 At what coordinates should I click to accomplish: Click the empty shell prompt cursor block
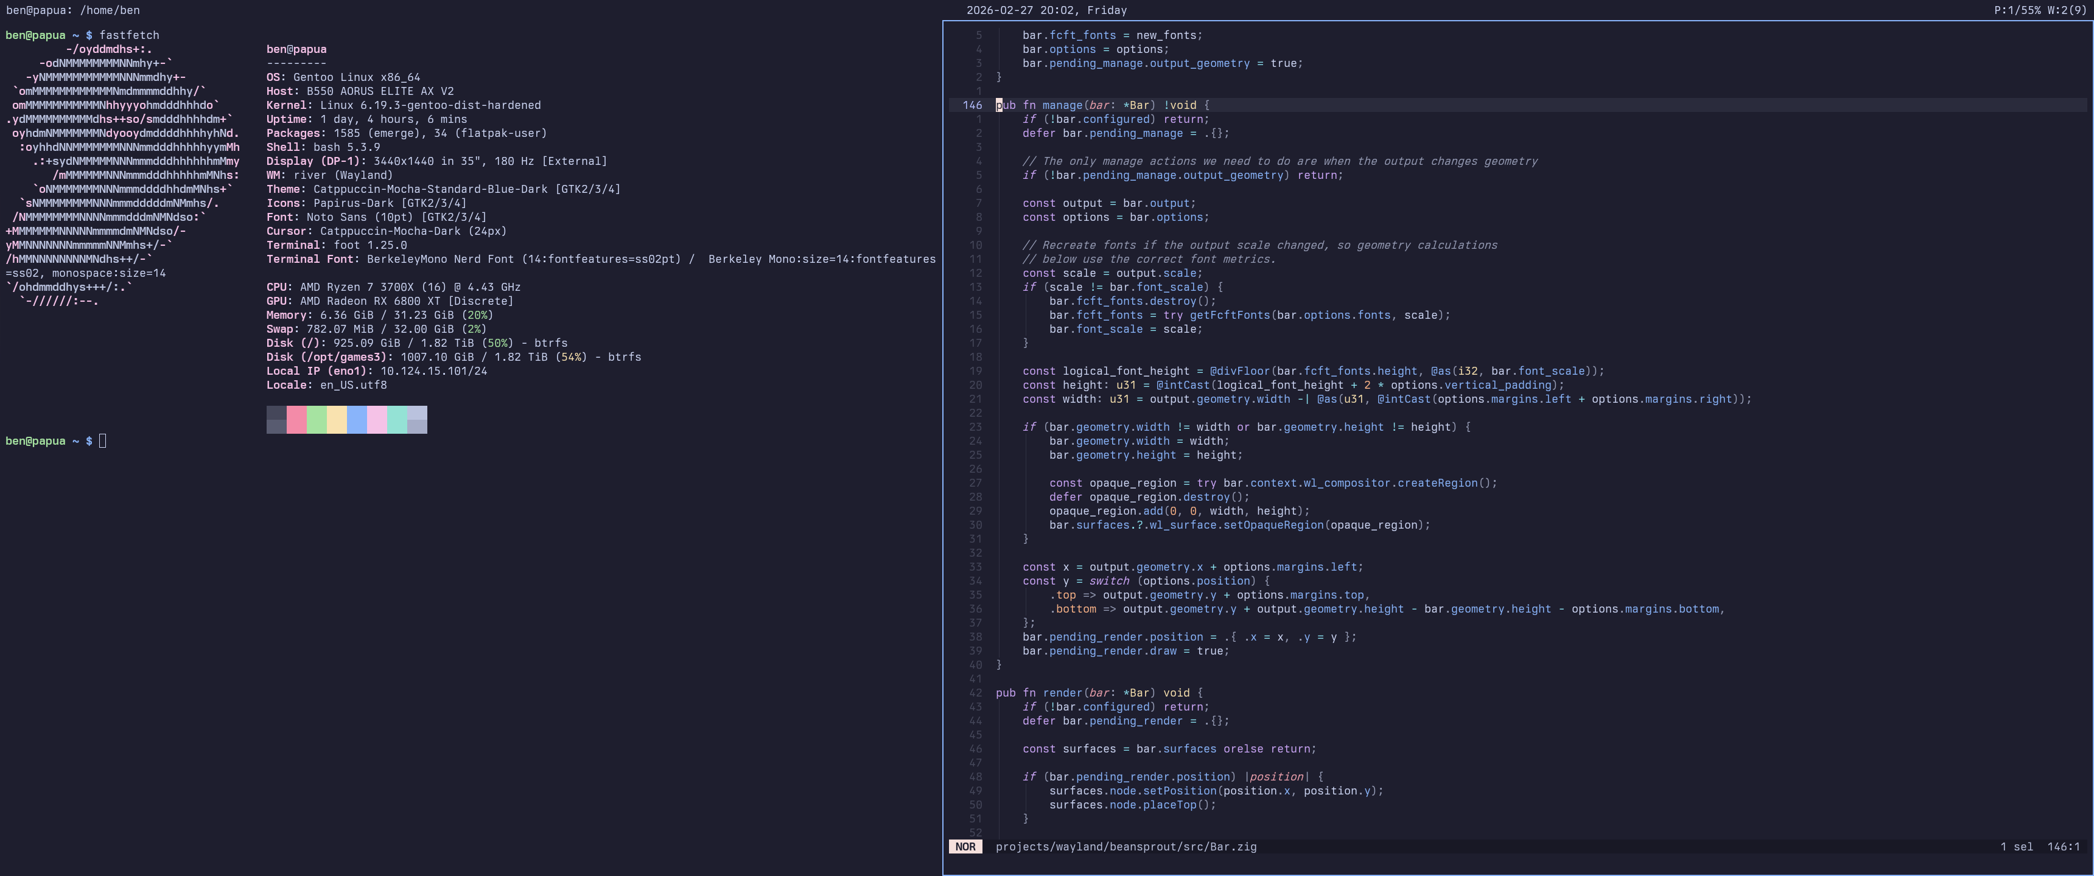102,441
